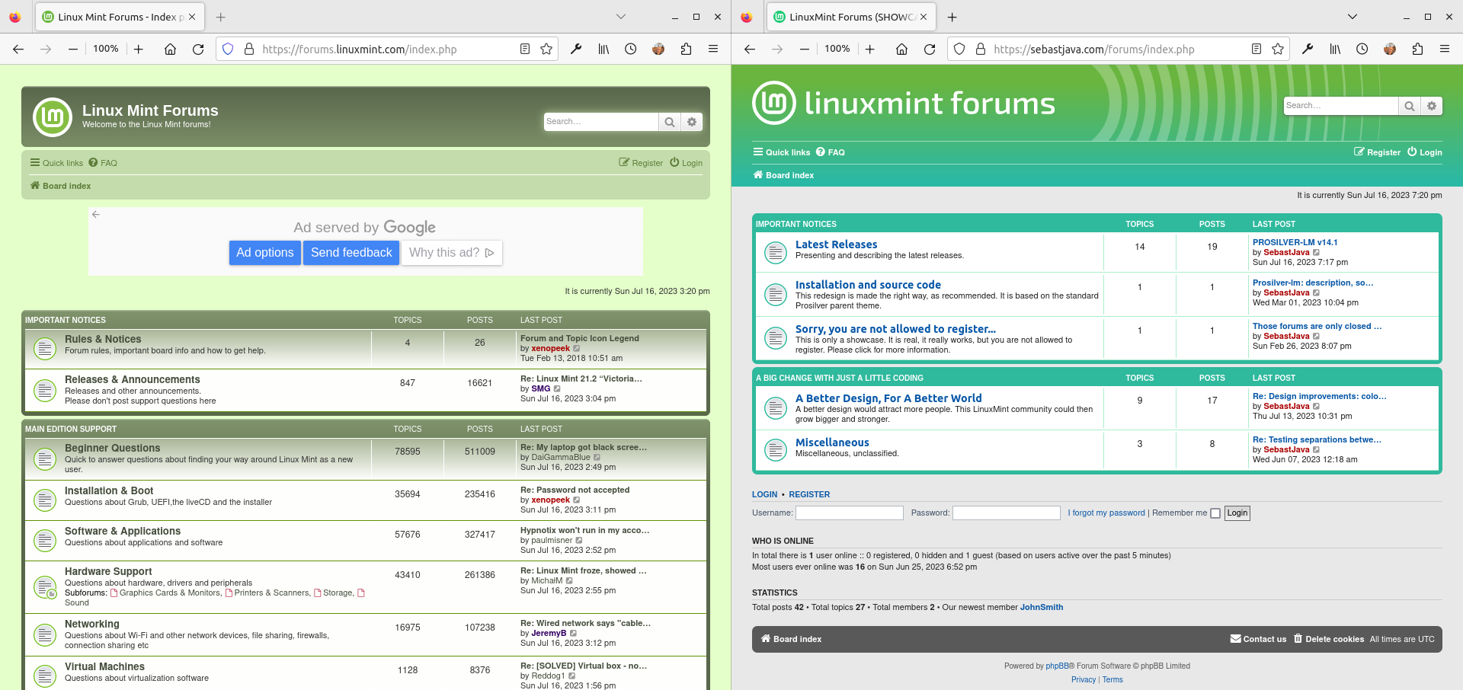
Task: Open list all tabs arrow in left window
Action: [x=621, y=17]
